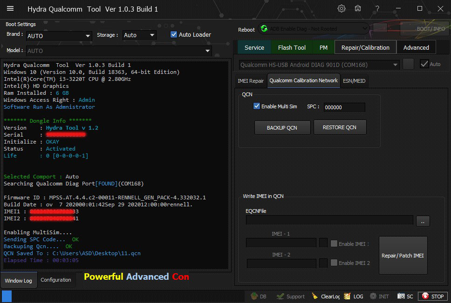Open settings gear icon
The height and width of the screenshot is (303, 451).
coord(342,9)
